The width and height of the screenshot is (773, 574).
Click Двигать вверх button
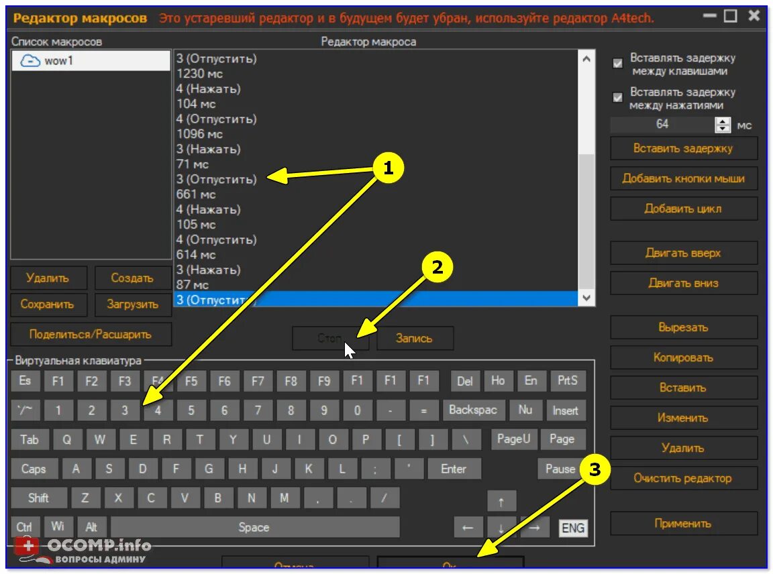683,253
